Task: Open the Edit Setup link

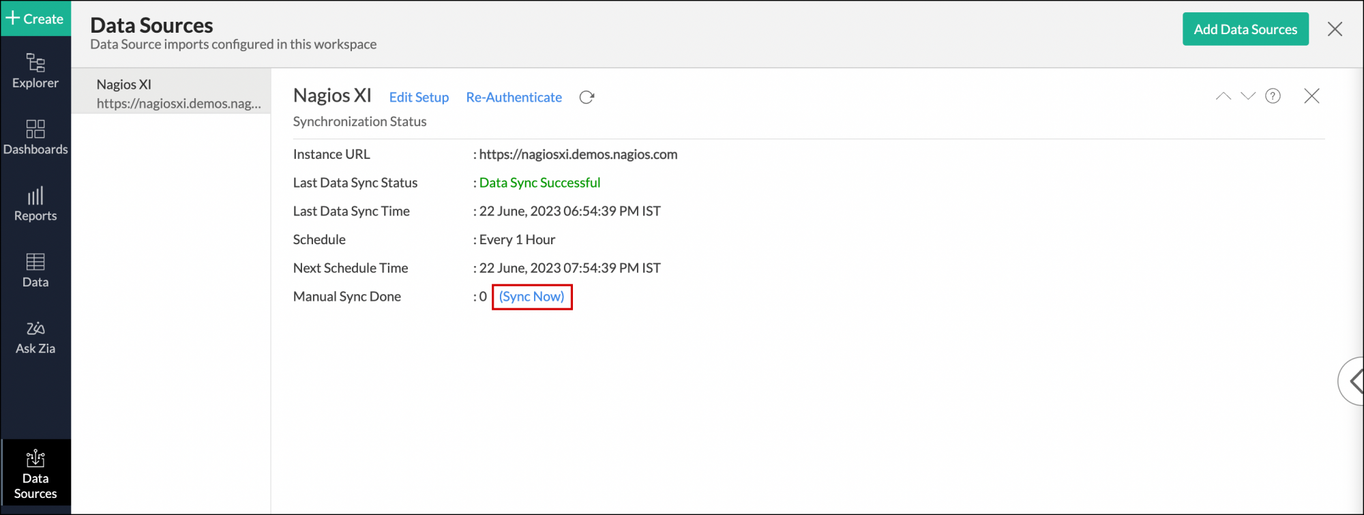Action: coord(419,98)
